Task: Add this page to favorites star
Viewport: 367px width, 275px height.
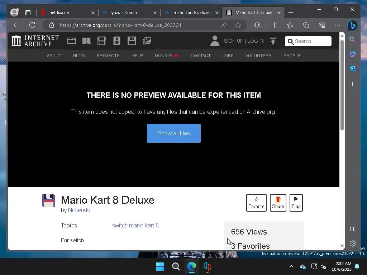Action: click(238, 25)
